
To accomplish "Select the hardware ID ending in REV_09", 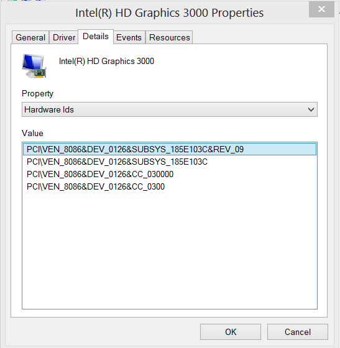I will click(170, 149).
